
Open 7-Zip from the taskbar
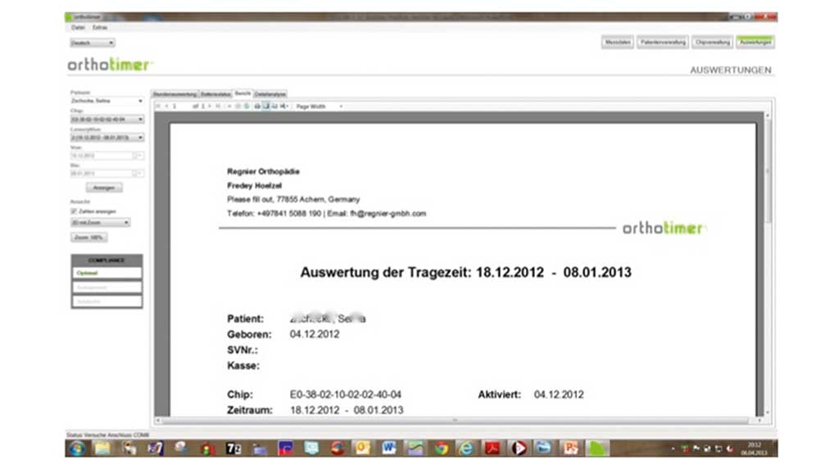tap(232, 448)
